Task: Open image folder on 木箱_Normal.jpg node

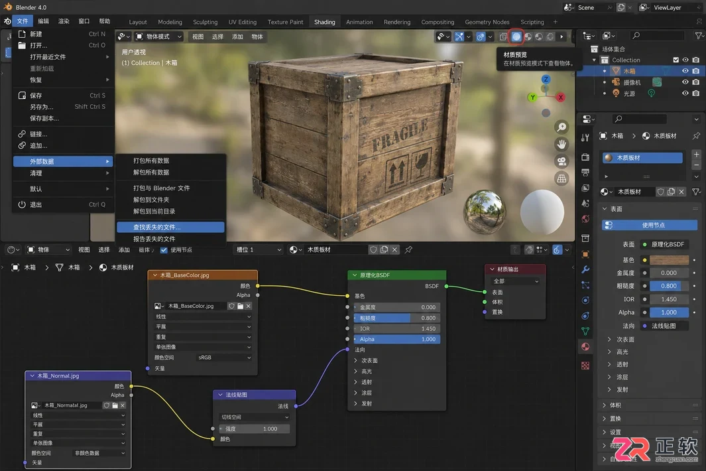Action: (x=115, y=405)
